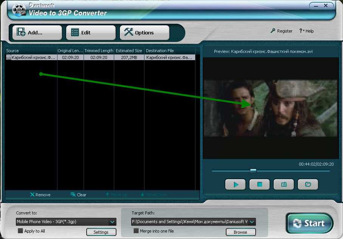Click the Add video files button
Viewport: 343px width, 239px height.
pos(37,33)
